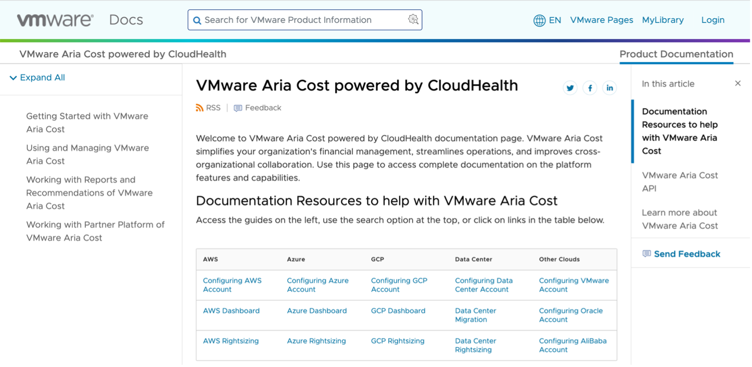This screenshot has width=752, height=367.
Task: Open VMware Pages
Action: 602,20
